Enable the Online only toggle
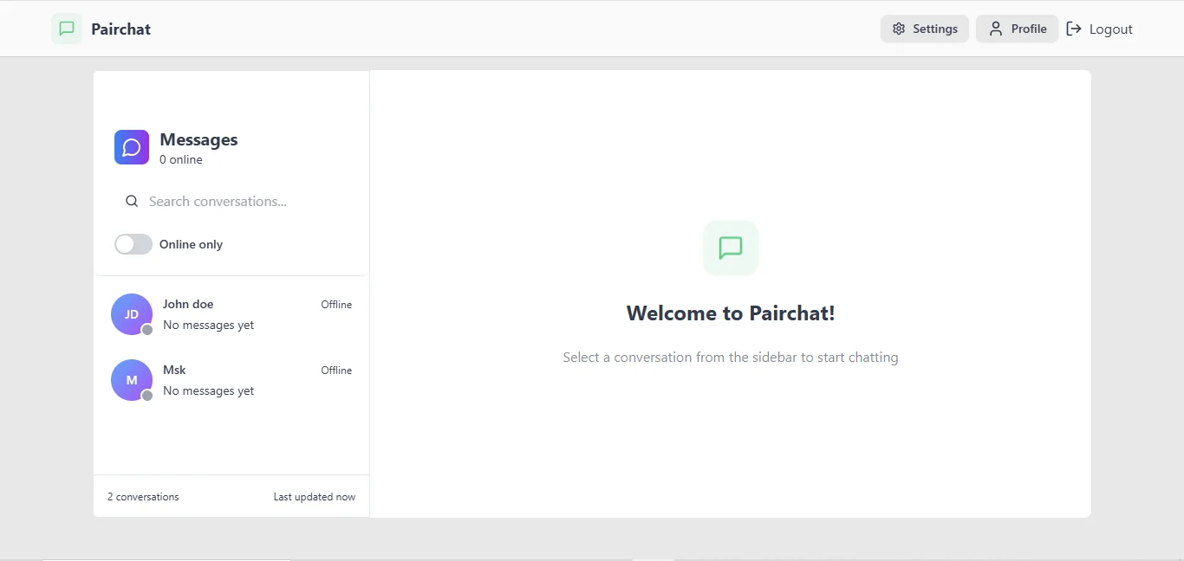1184x561 pixels. click(x=132, y=244)
